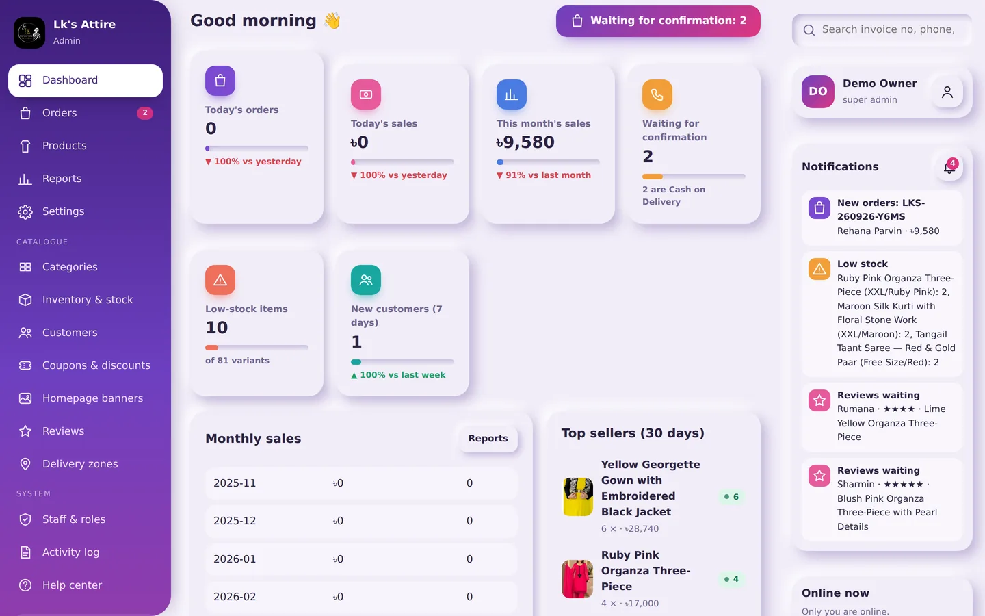Open the Reviews sidebar item
The height and width of the screenshot is (616, 985).
(x=86, y=432)
